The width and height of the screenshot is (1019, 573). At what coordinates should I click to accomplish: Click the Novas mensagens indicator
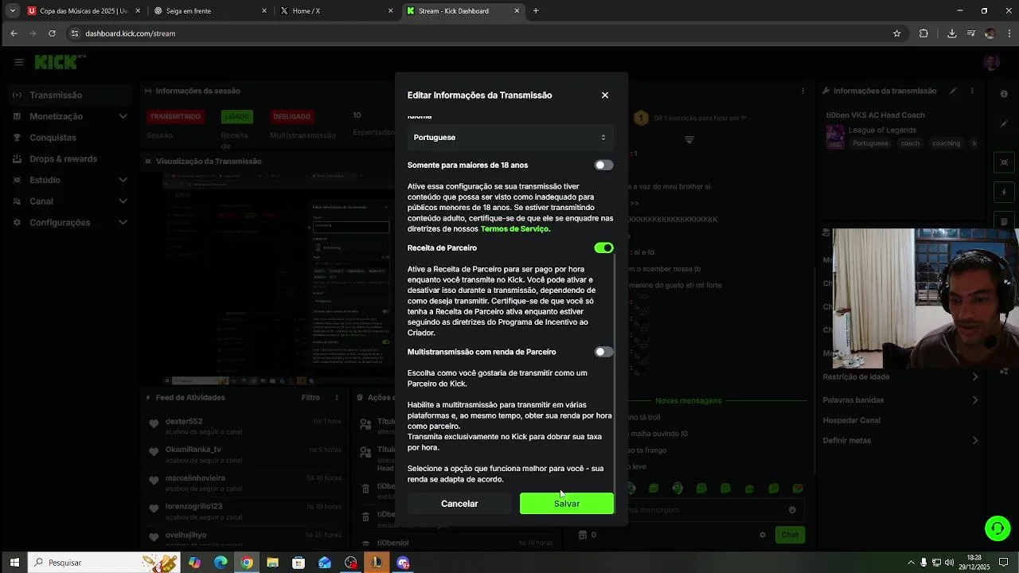pos(688,401)
